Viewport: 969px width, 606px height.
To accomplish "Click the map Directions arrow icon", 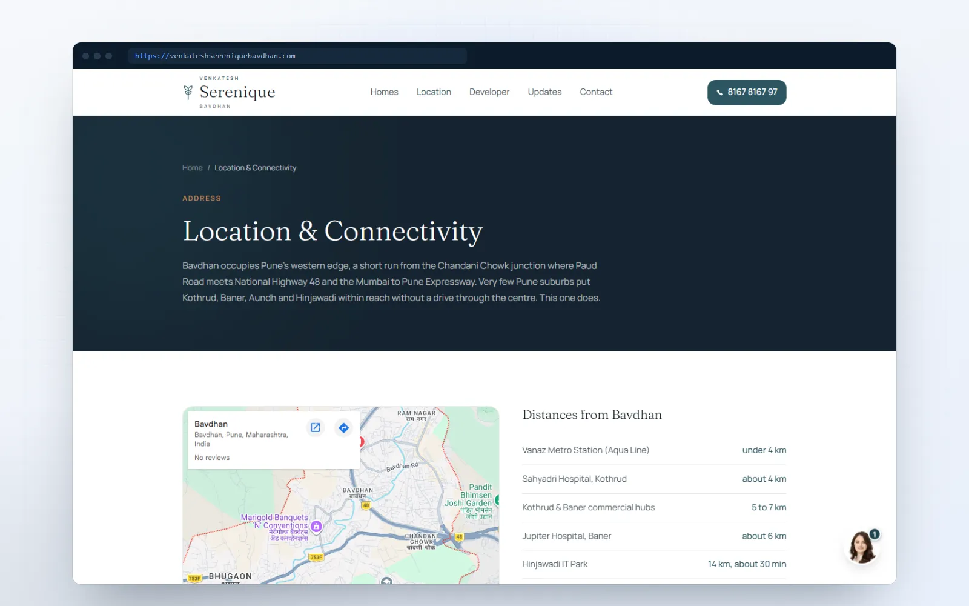I will click(343, 428).
